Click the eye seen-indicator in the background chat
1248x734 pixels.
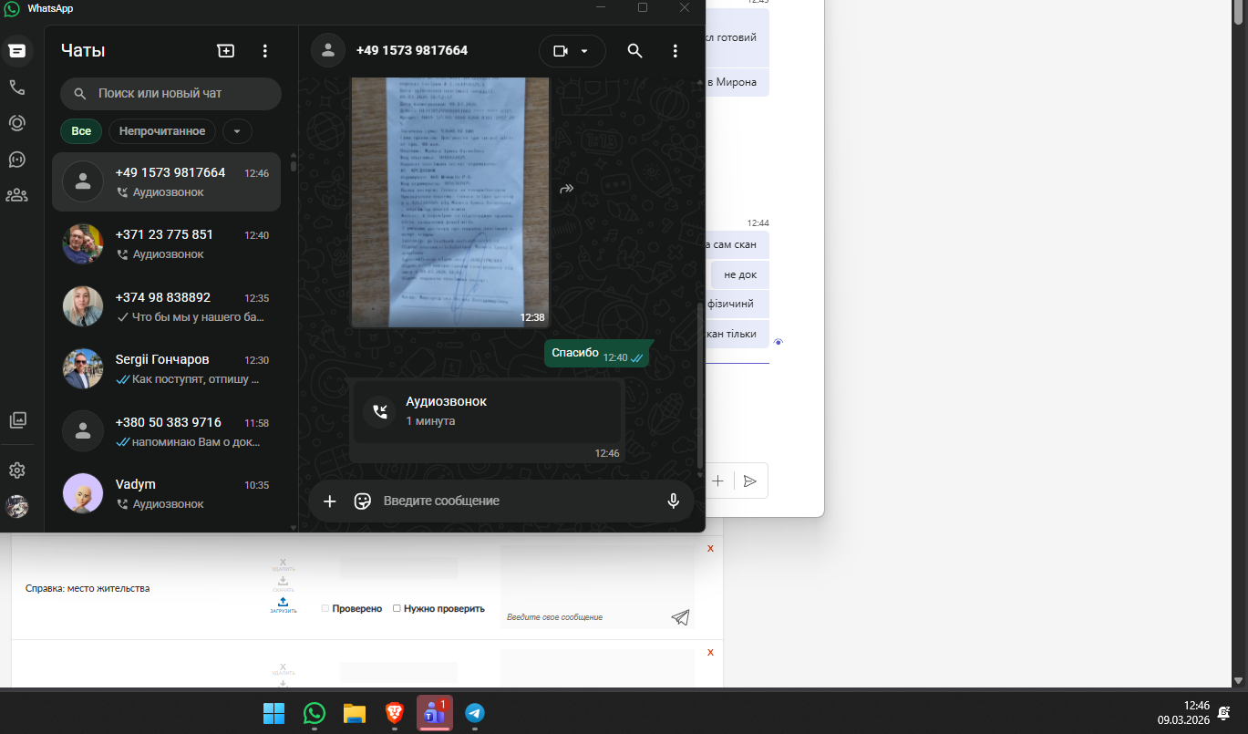779,342
